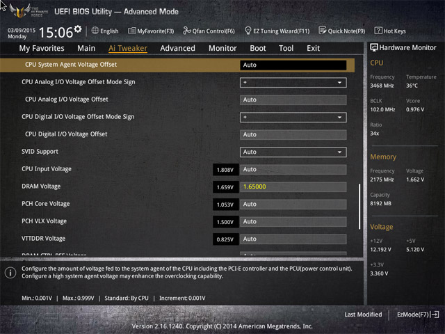Click the 03/09/2015 date text
This screenshot has height=334, width=445.
(x=22, y=30)
